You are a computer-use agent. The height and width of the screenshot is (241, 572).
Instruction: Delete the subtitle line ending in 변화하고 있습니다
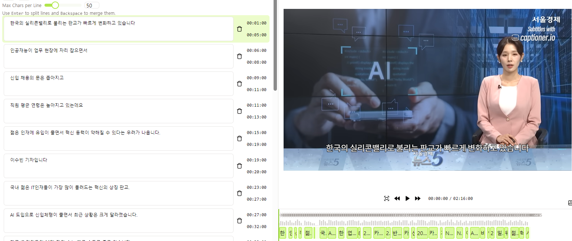[239, 29]
